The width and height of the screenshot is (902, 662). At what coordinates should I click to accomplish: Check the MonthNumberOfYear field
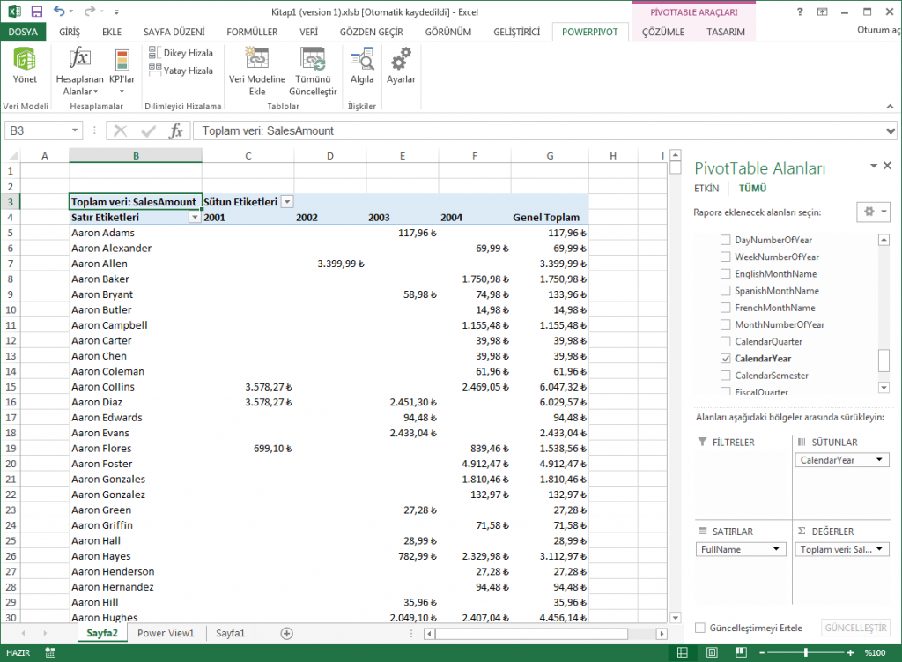[x=726, y=324]
